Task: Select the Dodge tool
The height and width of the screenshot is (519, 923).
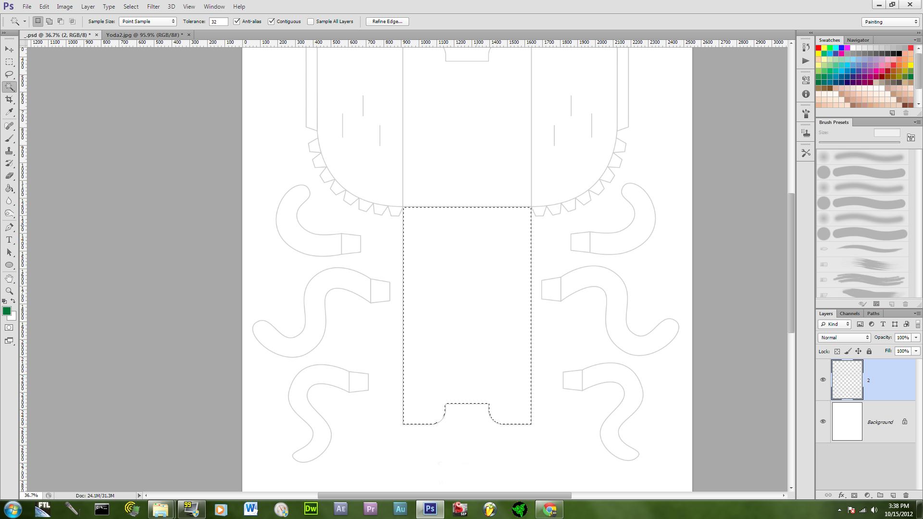Action: tap(9, 213)
